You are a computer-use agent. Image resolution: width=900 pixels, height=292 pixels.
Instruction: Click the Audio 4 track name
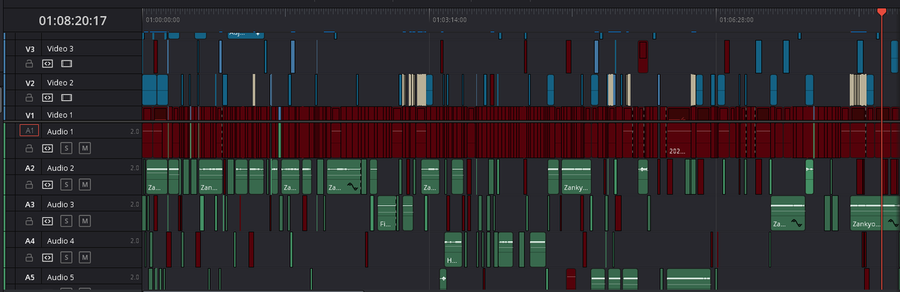[x=61, y=241]
